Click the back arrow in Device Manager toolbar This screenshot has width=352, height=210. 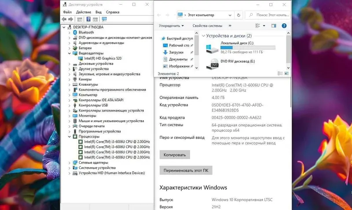pos(64,19)
